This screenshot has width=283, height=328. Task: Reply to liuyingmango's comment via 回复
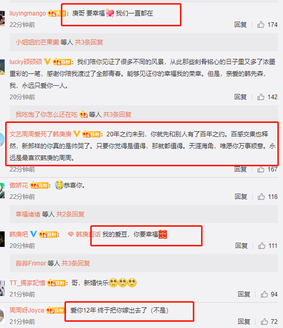(240, 25)
